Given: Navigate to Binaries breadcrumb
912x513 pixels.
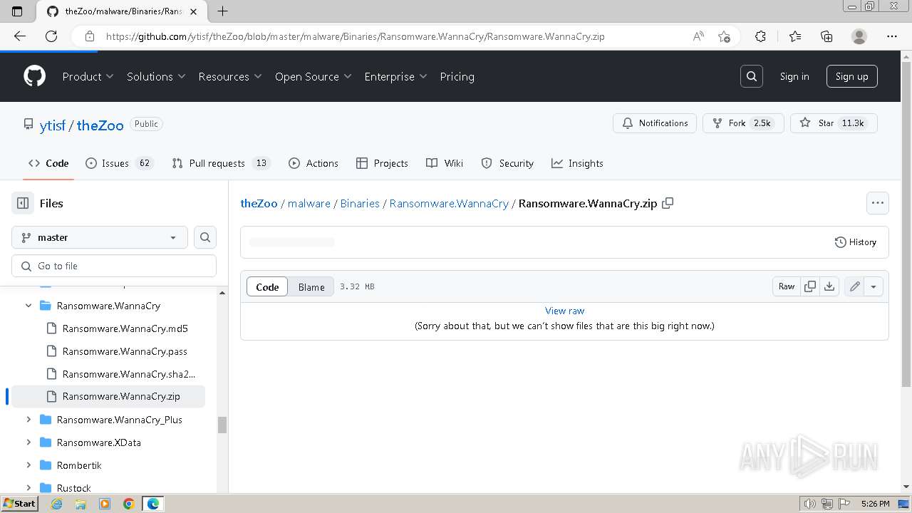Looking at the screenshot, I should (360, 203).
